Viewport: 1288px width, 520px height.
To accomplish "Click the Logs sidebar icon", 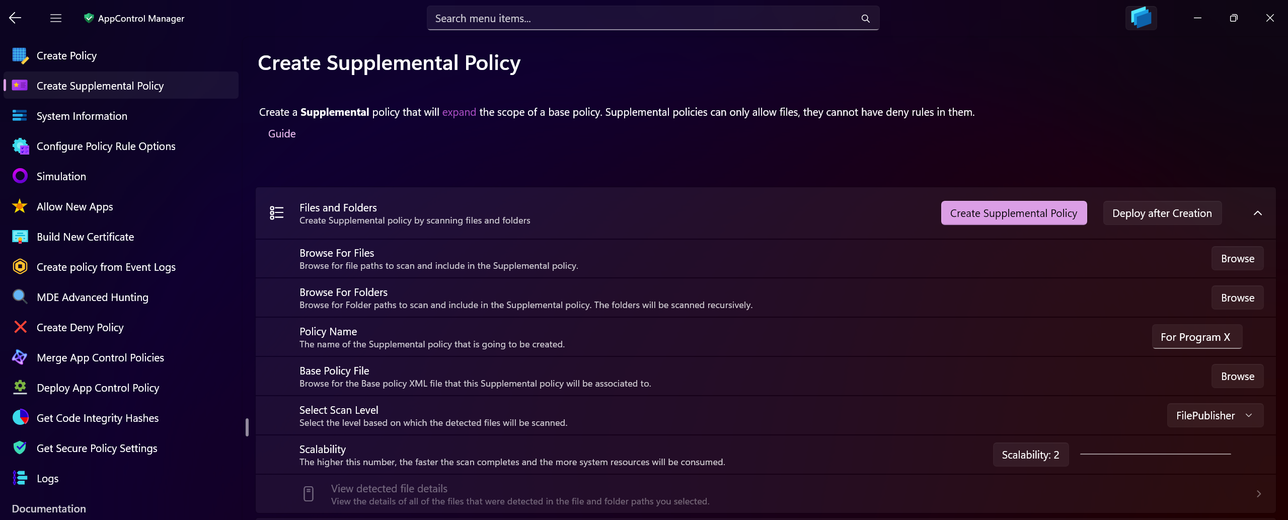I will [x=20, y=478].
